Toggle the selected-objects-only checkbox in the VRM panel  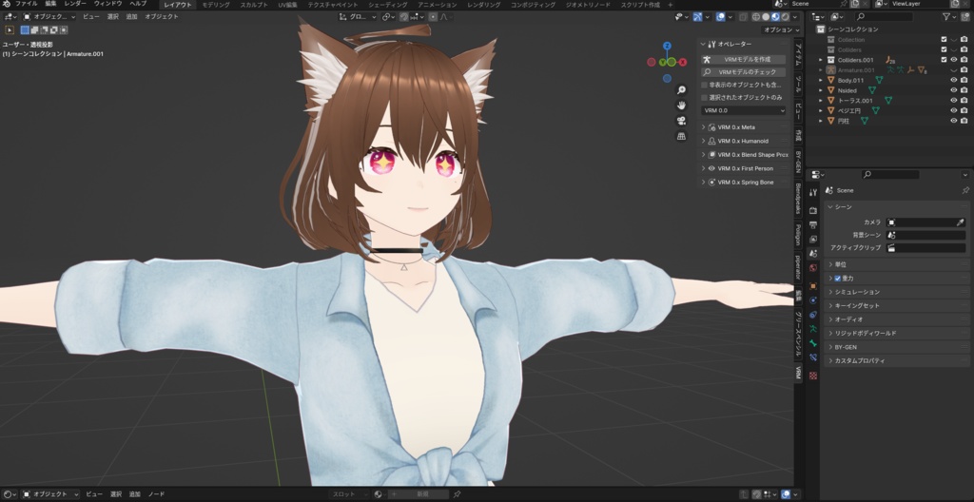click(705, 98)
